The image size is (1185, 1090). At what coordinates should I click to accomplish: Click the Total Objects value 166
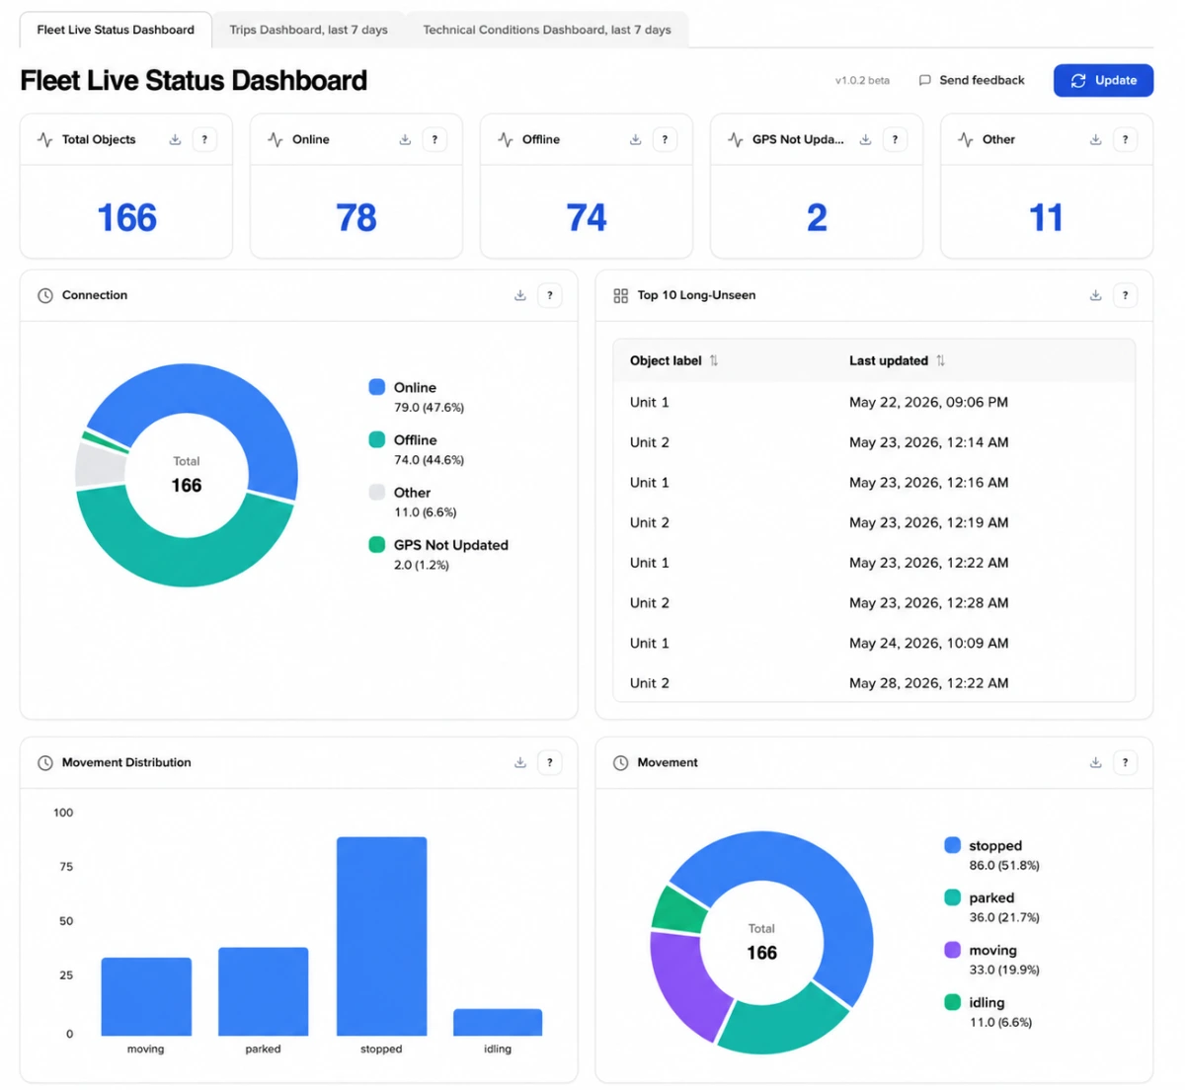click(126, 217)
